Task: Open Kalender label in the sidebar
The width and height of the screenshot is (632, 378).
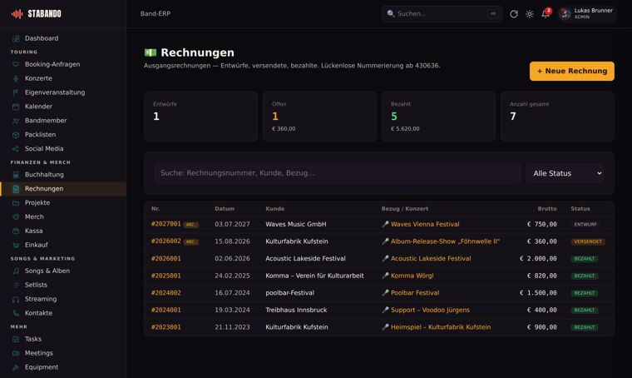Action: coord(39,107)
